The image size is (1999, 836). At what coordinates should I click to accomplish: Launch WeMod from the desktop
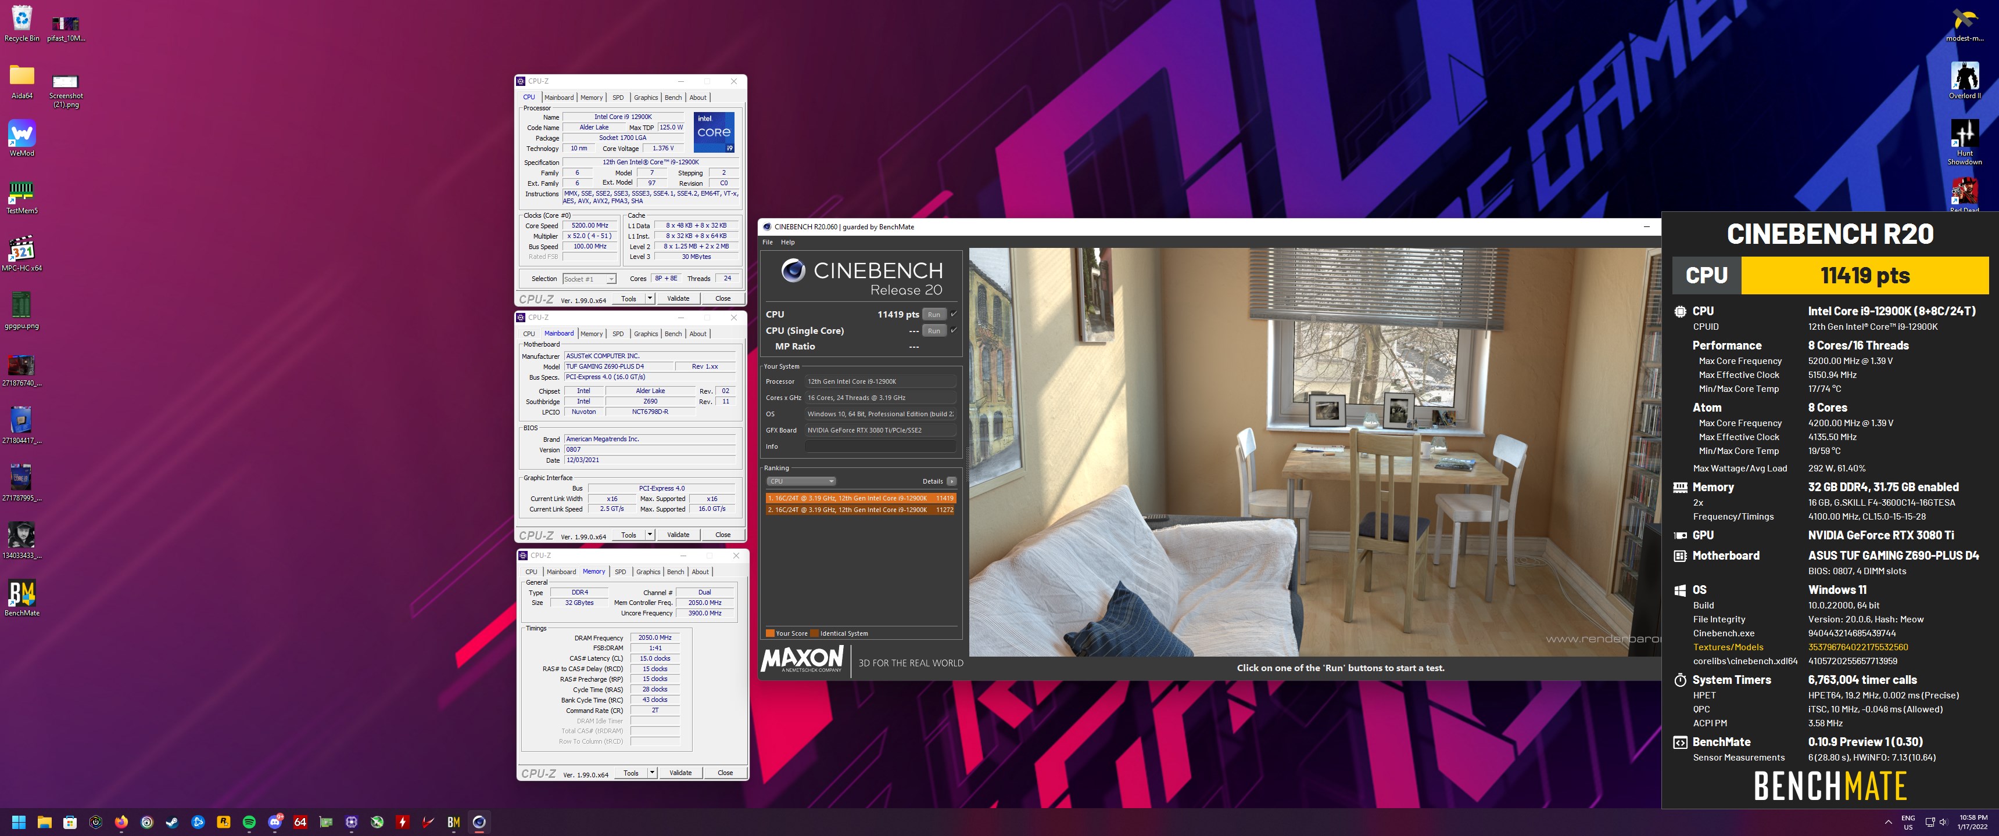(22, 138)
